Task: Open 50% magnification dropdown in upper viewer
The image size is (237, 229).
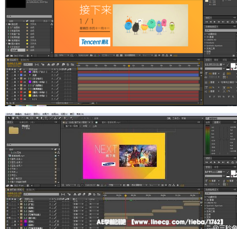Action: (64, 56)
